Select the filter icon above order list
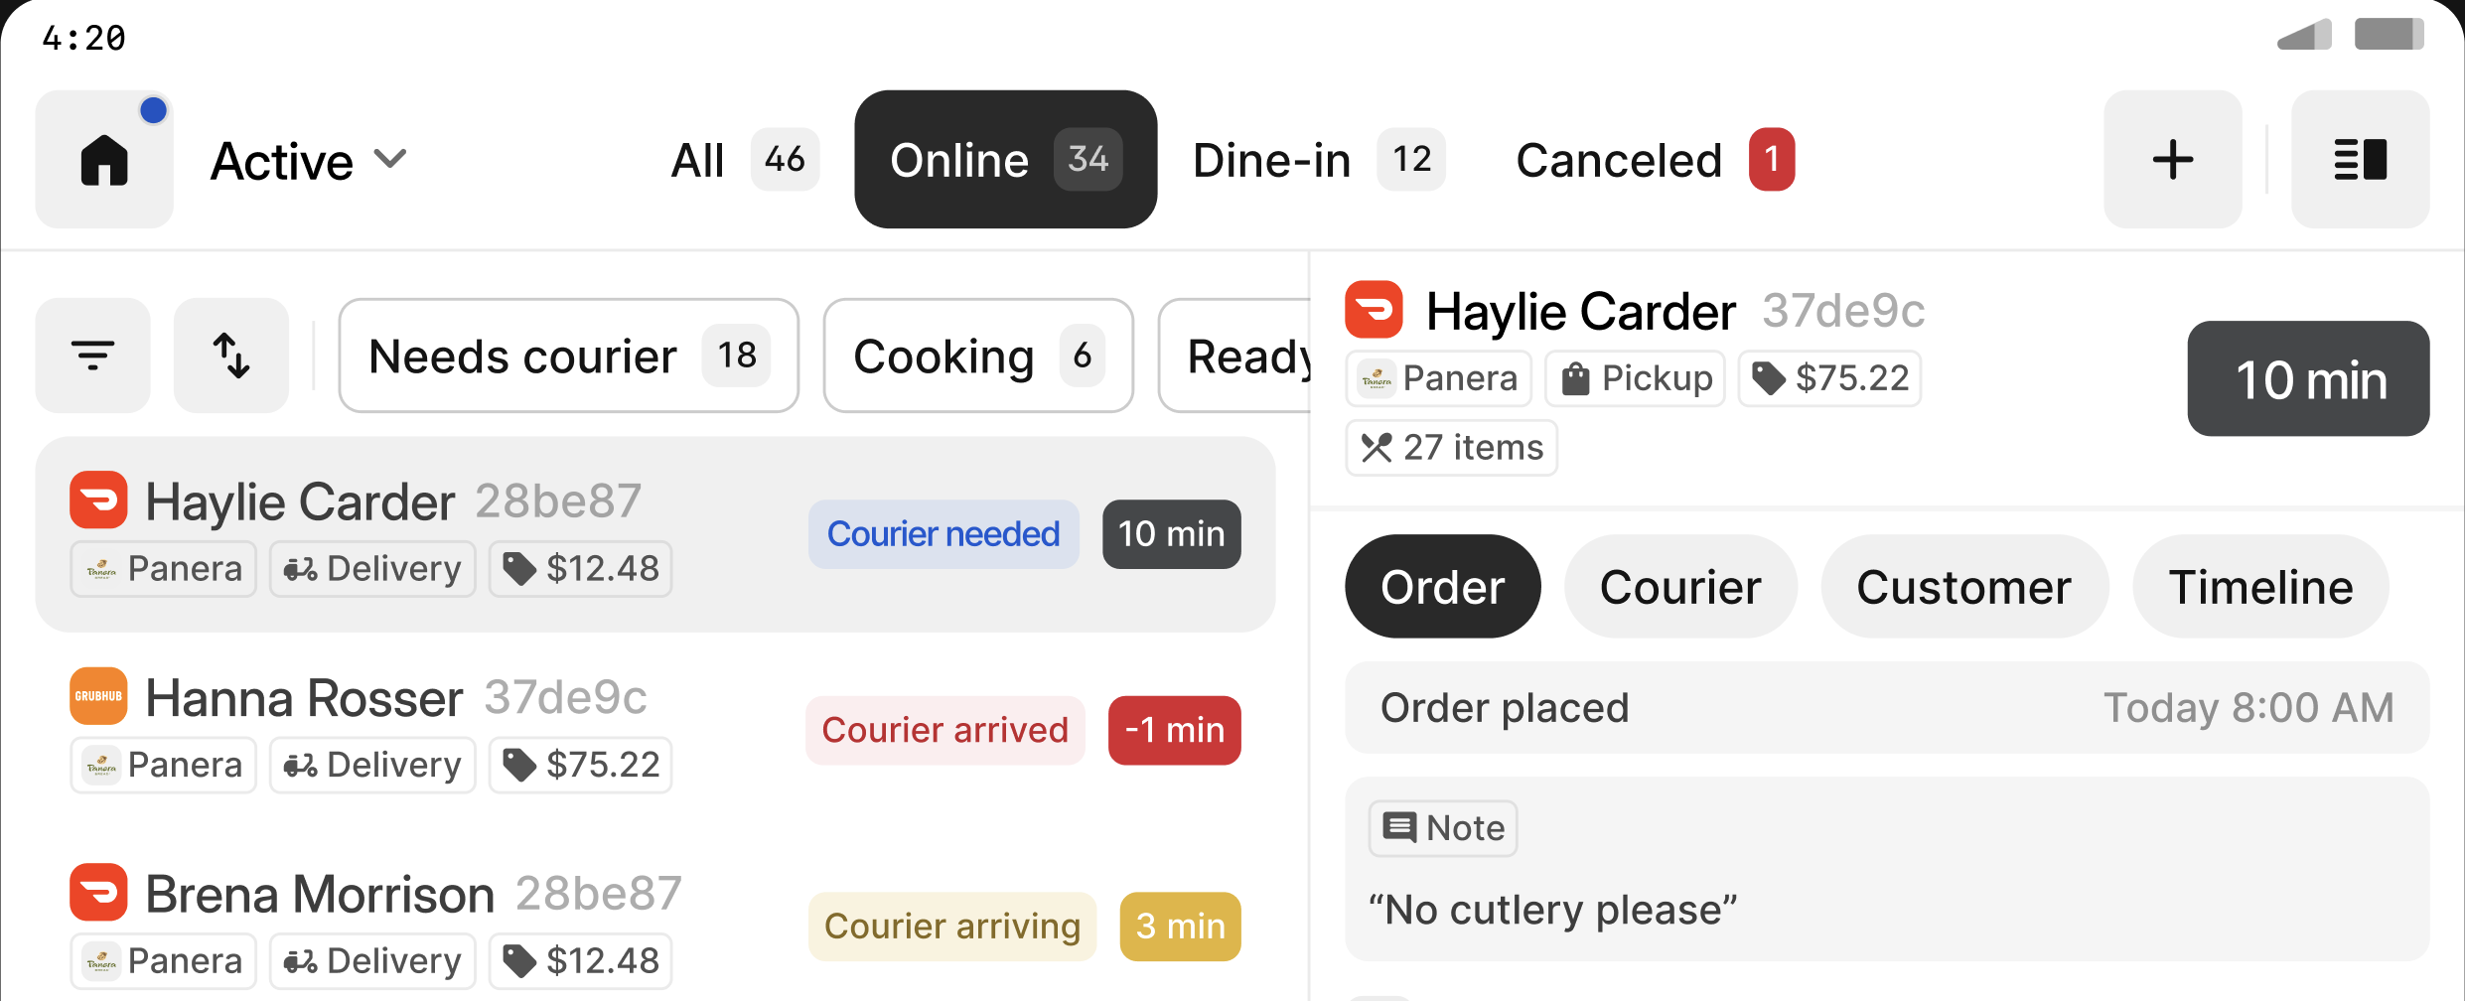The height and width of the screenshot is (1001, 2465). click(x=92, y=355)
